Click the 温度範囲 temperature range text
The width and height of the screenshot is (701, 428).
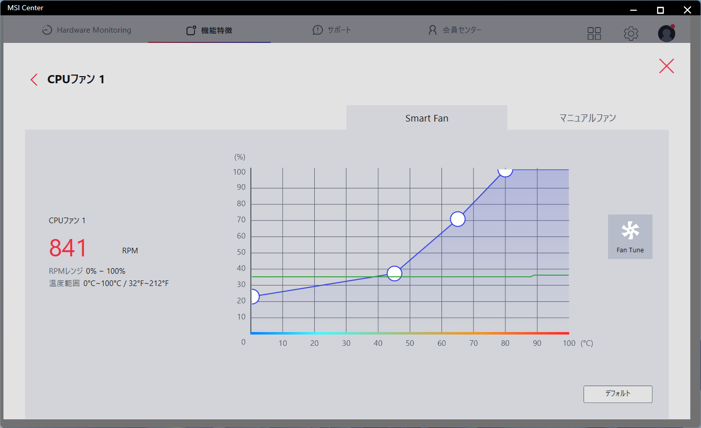click(109, 283)
